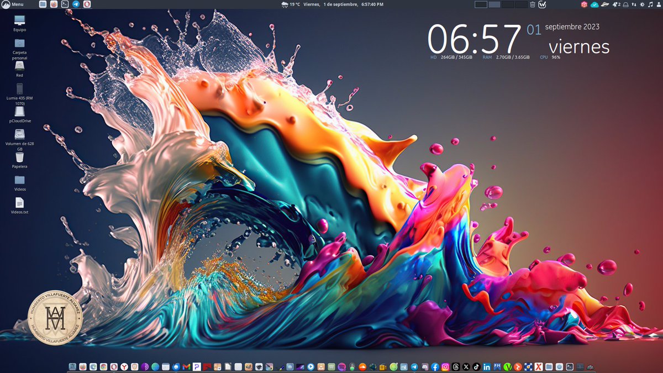Open the Menu button in top panel

(13, 4)
